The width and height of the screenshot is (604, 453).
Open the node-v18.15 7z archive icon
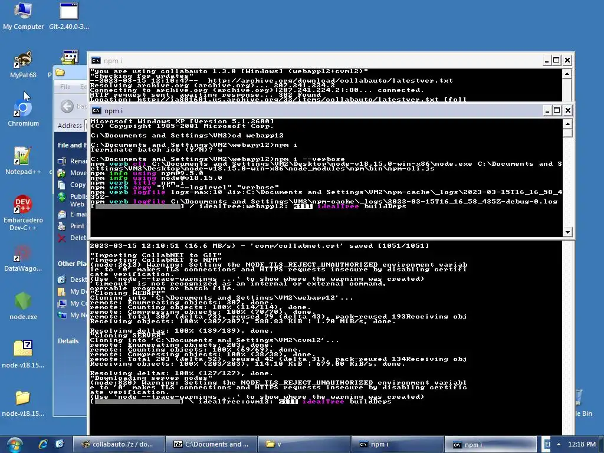tap(23, 354)
